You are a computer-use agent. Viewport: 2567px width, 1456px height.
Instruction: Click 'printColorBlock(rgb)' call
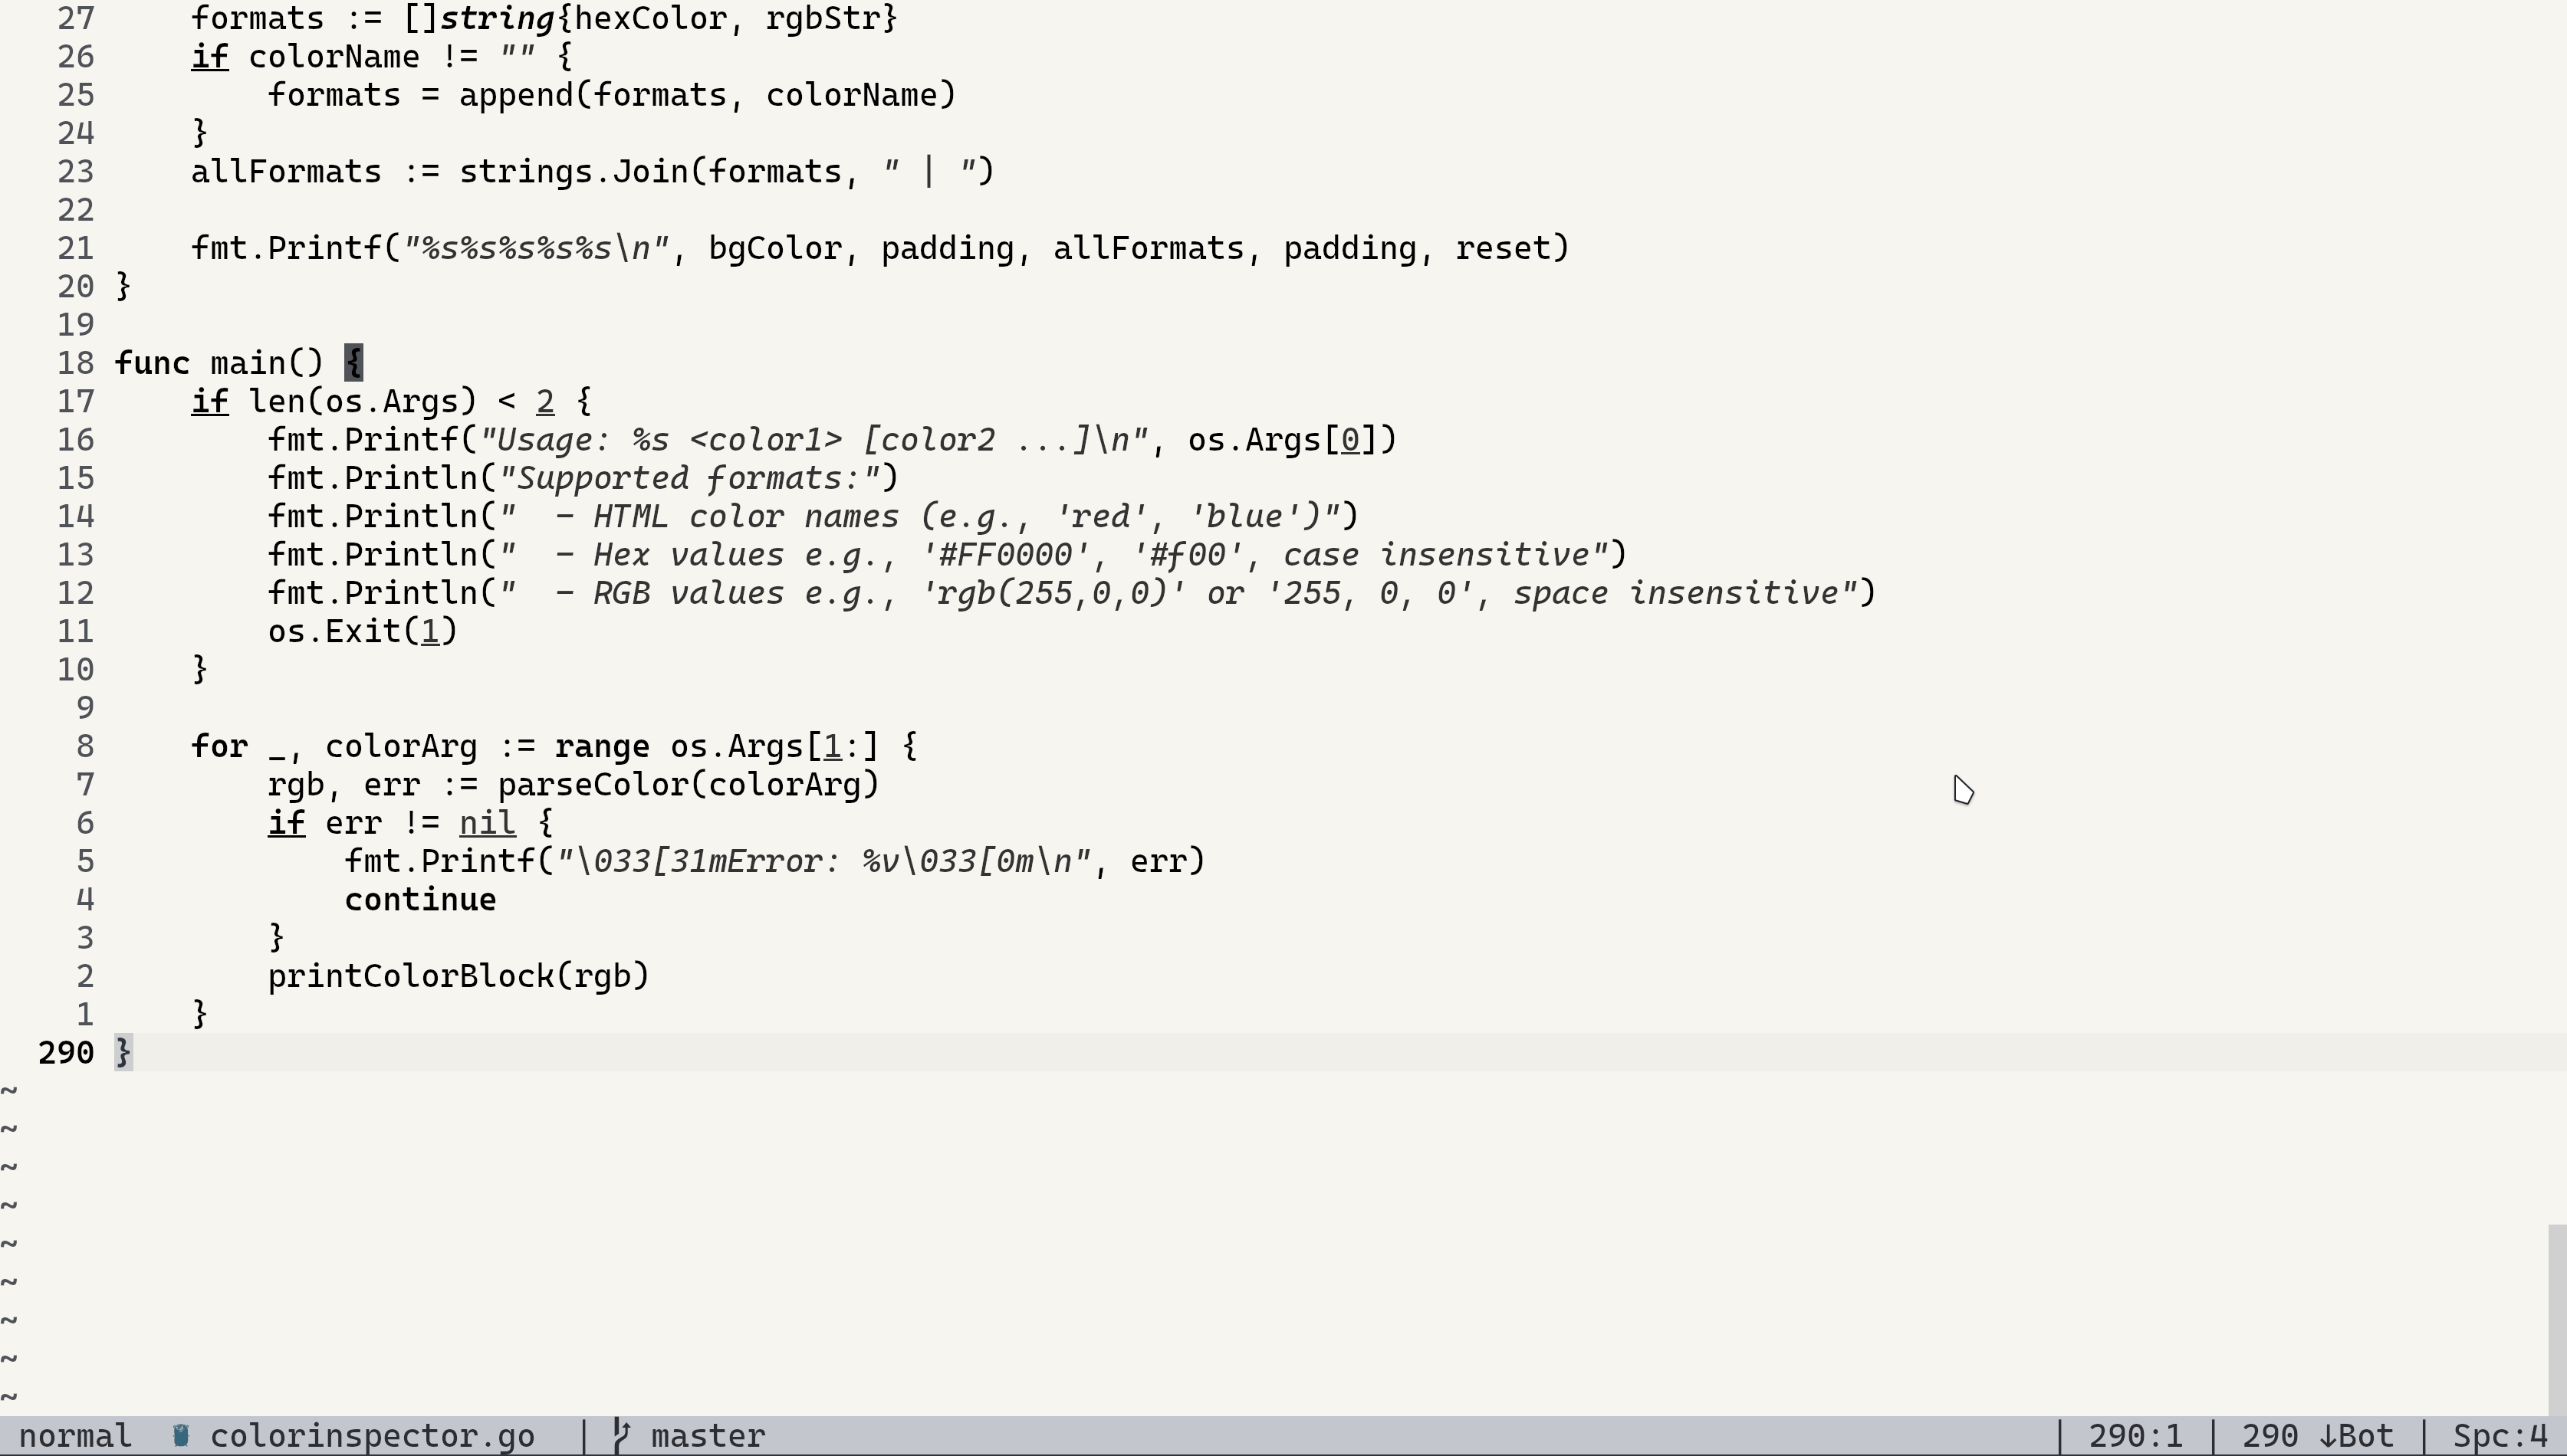pyautogui.click(x=459, y=976)
